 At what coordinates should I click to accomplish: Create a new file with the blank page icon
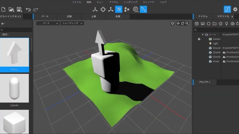tap(3, 9)
